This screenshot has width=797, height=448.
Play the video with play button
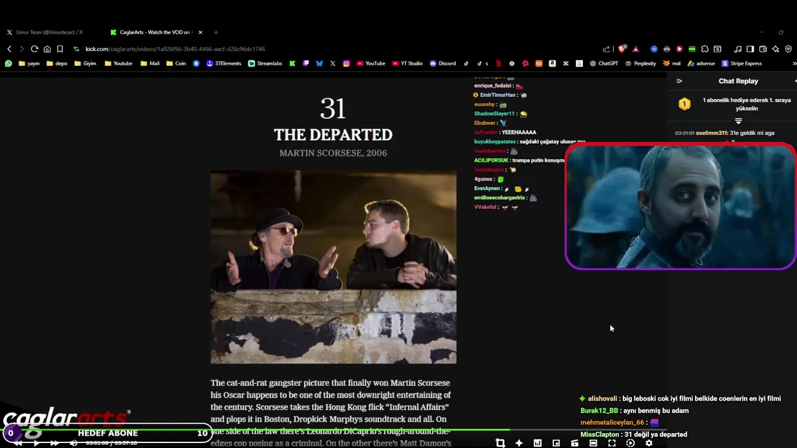36,443
